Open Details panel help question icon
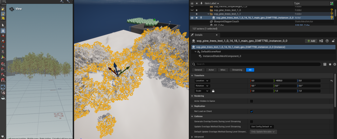Screen dimensions: 337x139 click(327, 41)
